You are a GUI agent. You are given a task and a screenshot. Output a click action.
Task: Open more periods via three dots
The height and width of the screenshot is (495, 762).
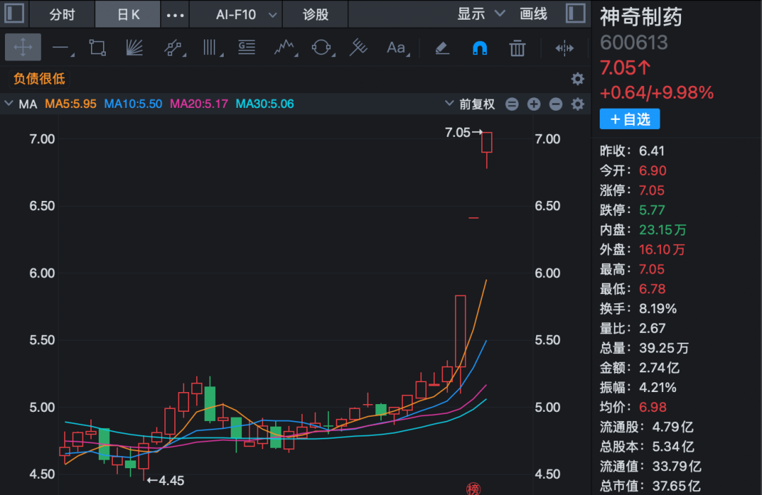point(175,15)
